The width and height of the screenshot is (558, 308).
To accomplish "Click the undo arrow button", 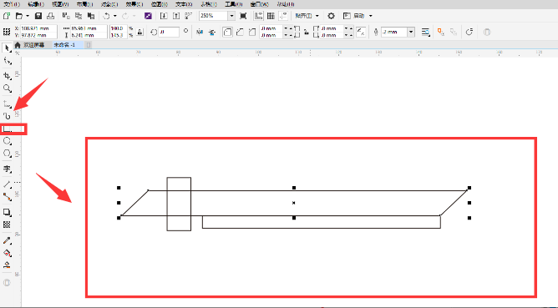I will [x=106, y=16].
